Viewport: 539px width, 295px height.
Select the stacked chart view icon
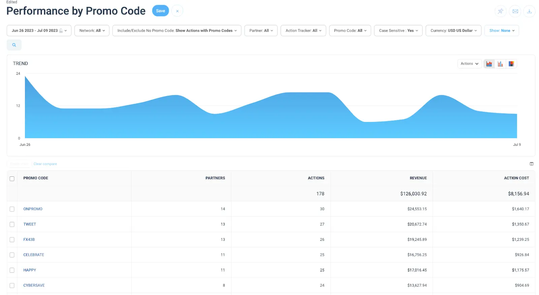[x=511, y=64]
